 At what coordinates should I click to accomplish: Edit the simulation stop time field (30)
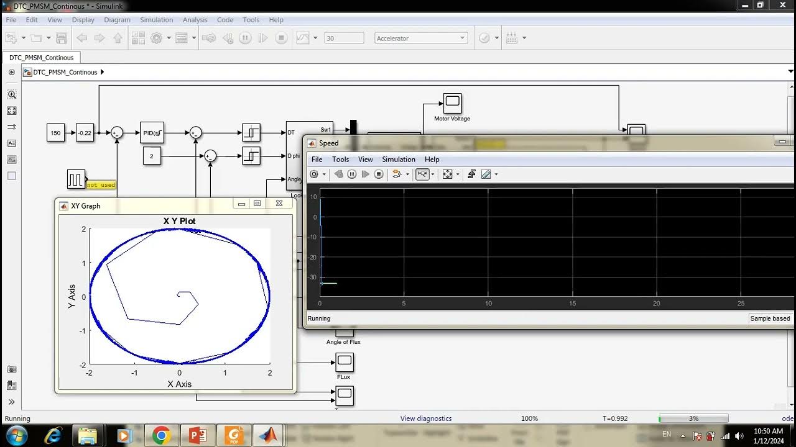(x=344, y=38)
